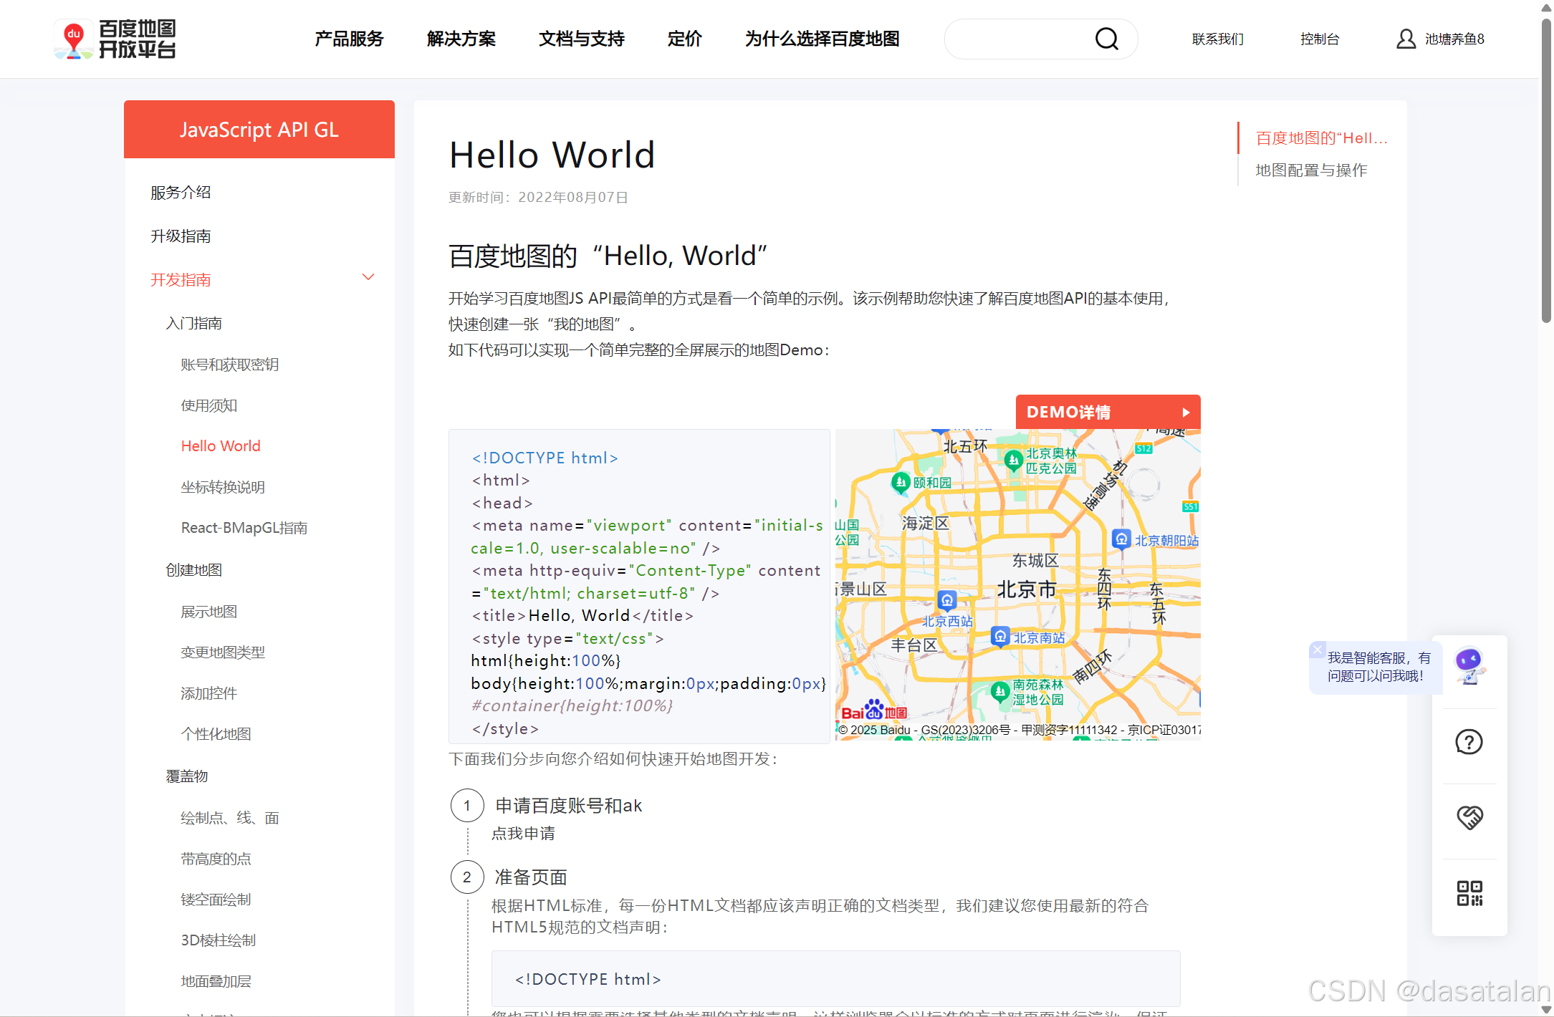The height and width of the screenshot is (1017, 1554).
Task: Click the Baidu Maps logo
Action: coord(115,39)
